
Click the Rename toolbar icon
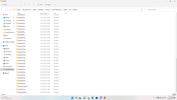click(25, 5)
